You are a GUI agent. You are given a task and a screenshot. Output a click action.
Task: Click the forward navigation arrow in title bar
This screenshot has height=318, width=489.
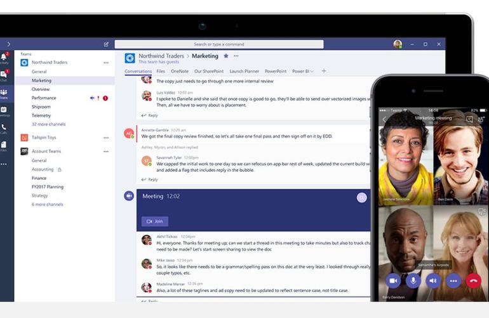(8, 44)
